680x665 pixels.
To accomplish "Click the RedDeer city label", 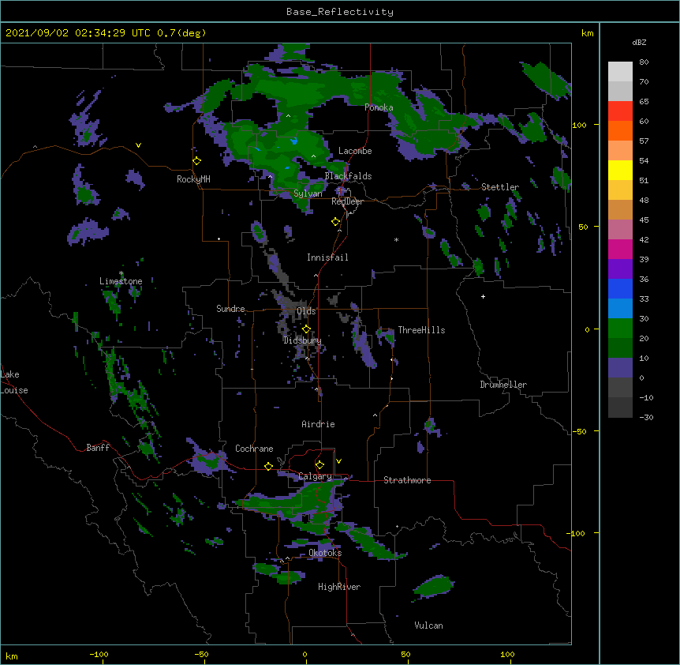I will click(x=347, y=201).
